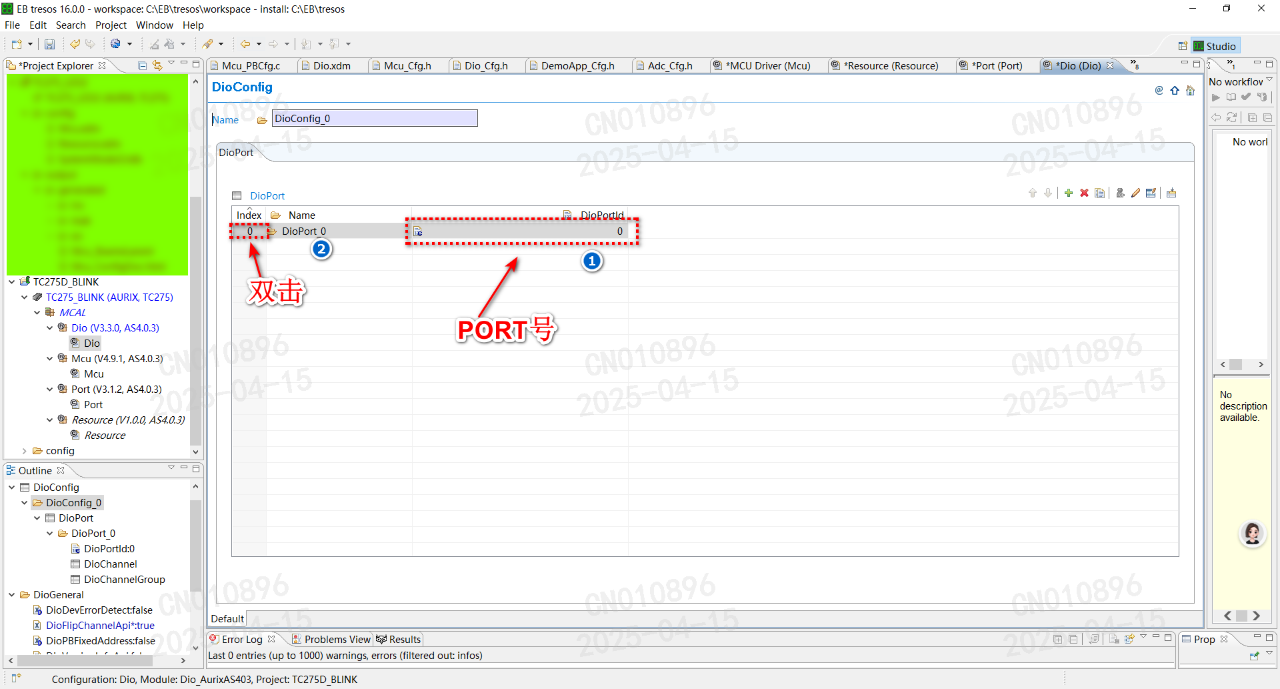Click the @ icon in DioConfig header
The width and height of the screenshot is (1280, 689).
pyautogui.click(x=1159, y=90)
